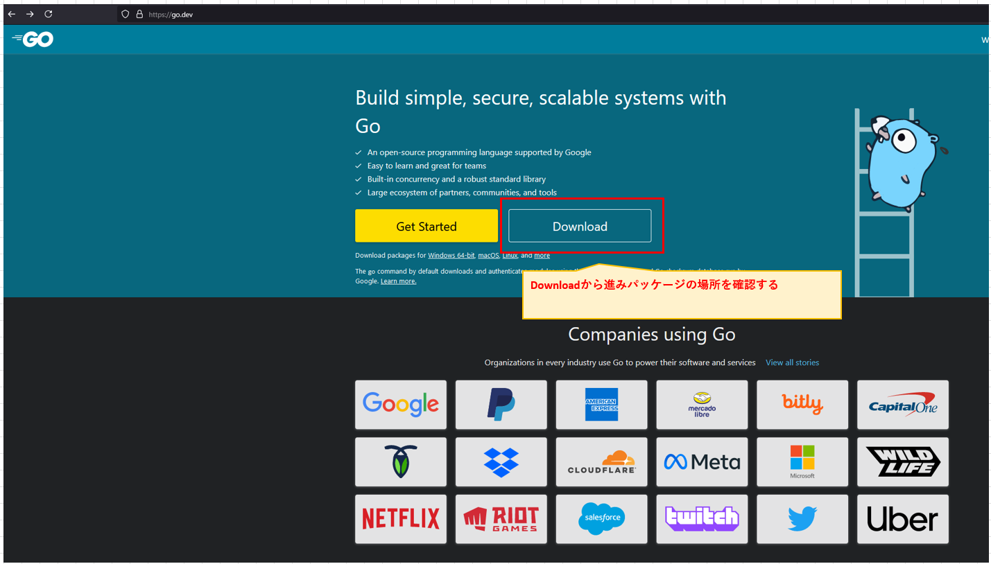
Task: Click the Go gopher logo in the navbar
Action: [32, 39]
